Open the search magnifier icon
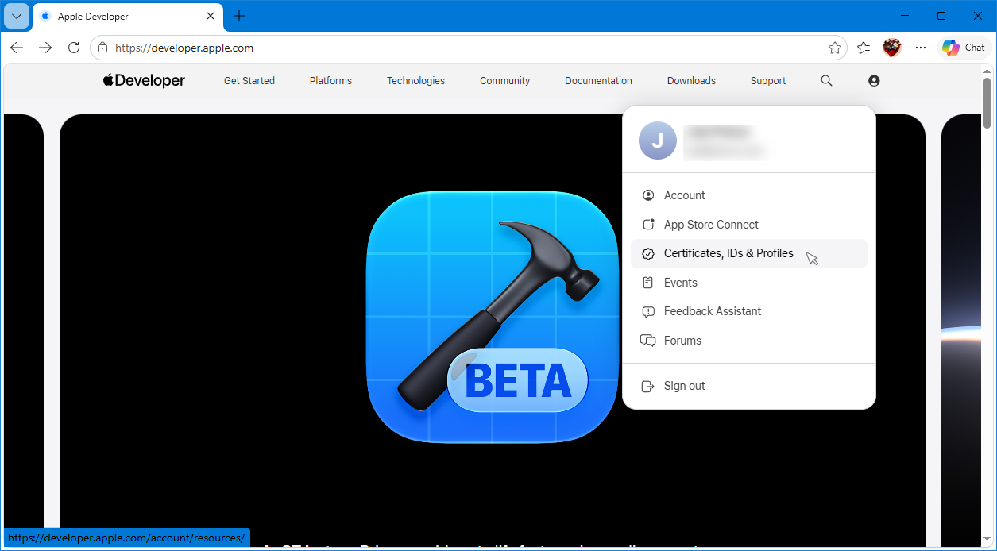This screenshot has height=551, width=997. pos(826,80)
